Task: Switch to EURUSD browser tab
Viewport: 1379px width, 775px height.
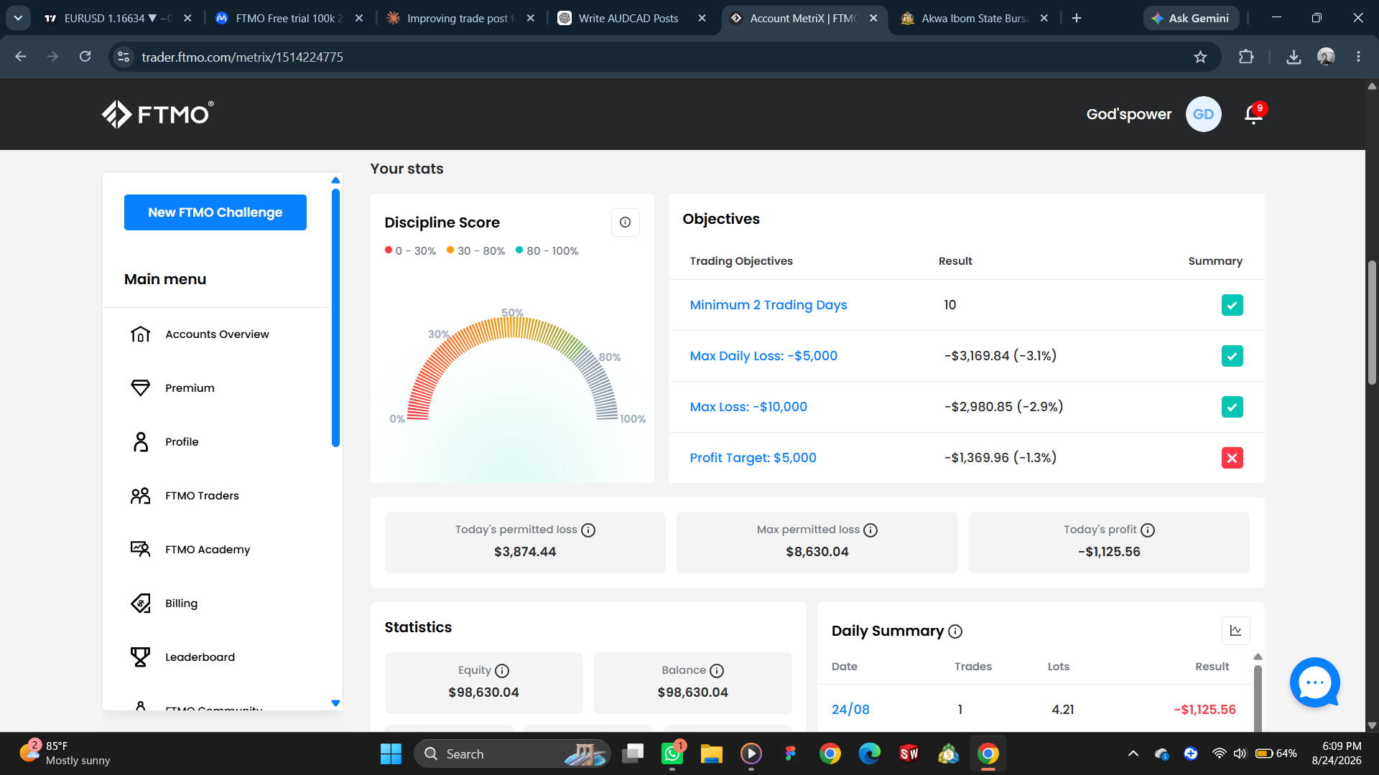Action: point(117,18)
